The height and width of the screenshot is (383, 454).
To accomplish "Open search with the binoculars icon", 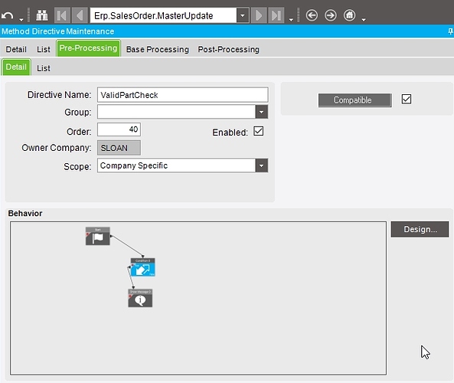I will [42, 15].
